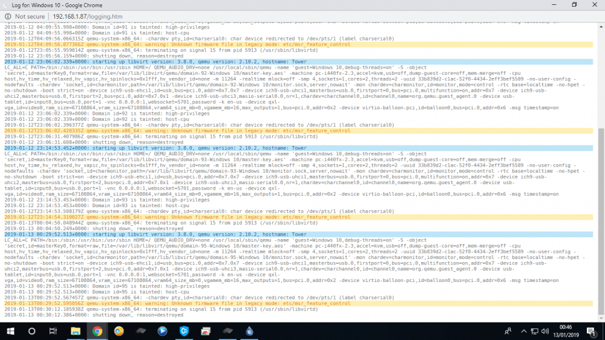The height and width of the screenshot is (340, 605).
Task: Click the 23:14:54.310027Z firmware warning line
Action: pos(298,217)
